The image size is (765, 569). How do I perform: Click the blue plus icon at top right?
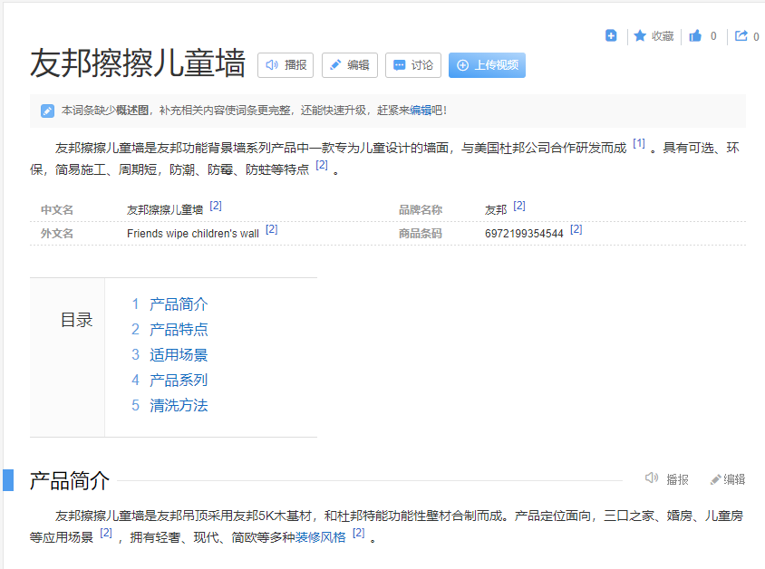(x=611, y=35)
